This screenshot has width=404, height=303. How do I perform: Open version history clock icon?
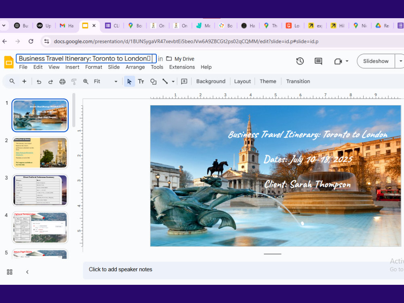[x=300, y=61]
